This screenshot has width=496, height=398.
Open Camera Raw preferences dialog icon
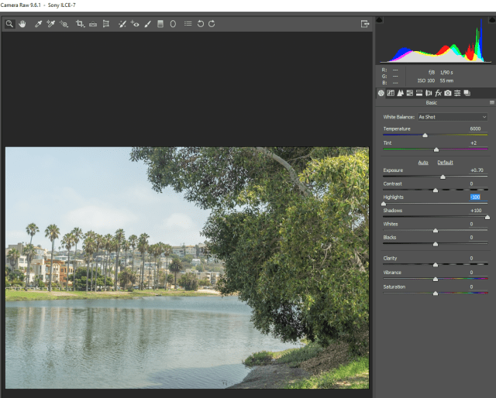(x=188, y=24)
